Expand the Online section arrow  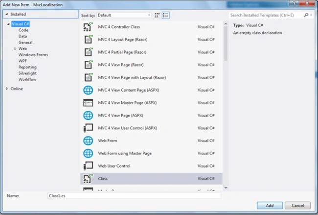click(7, 89)
